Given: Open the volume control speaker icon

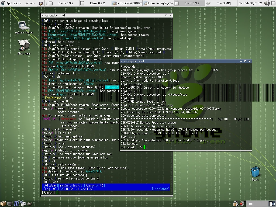Looking at the screenshot, I should coord(267,3).
